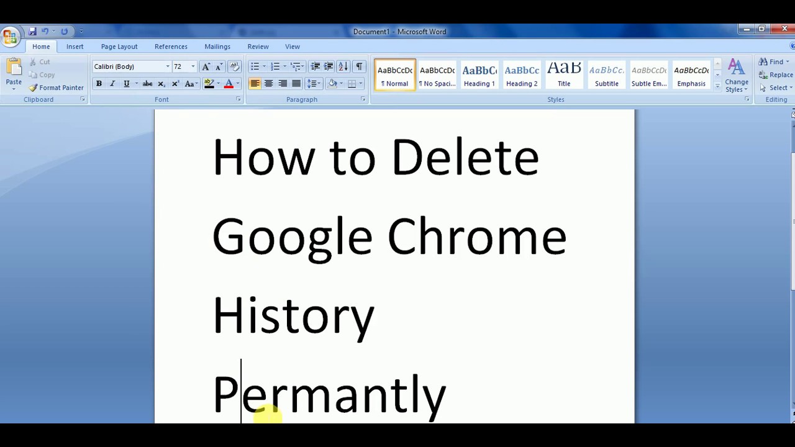Viewport: 795px width, 447px height.
Task: Select Center alignment
Action: pos(268,84)
